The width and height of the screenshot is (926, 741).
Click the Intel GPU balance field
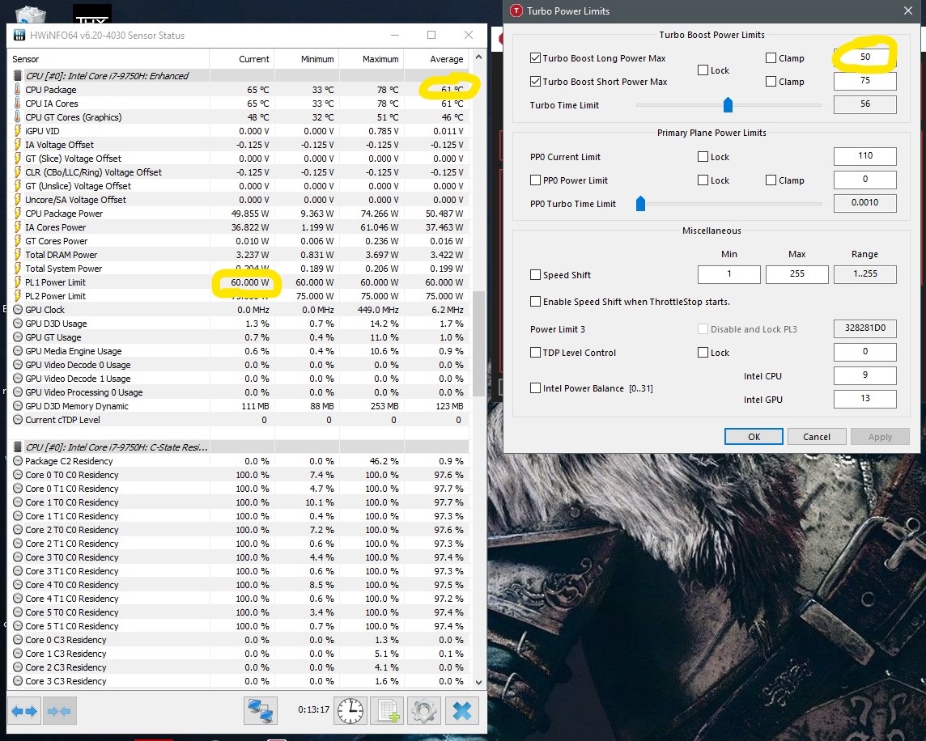865,399
